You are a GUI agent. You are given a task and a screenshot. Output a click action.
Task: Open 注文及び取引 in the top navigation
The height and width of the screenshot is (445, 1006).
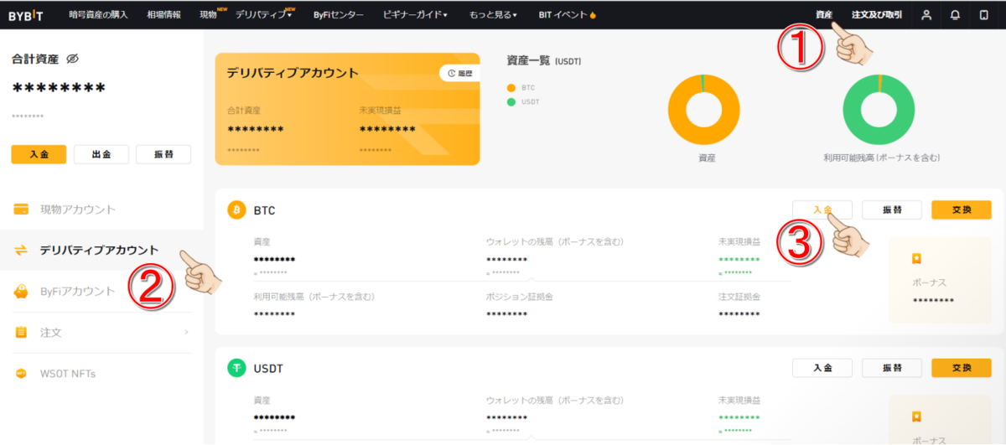click(x=876, y=15)
